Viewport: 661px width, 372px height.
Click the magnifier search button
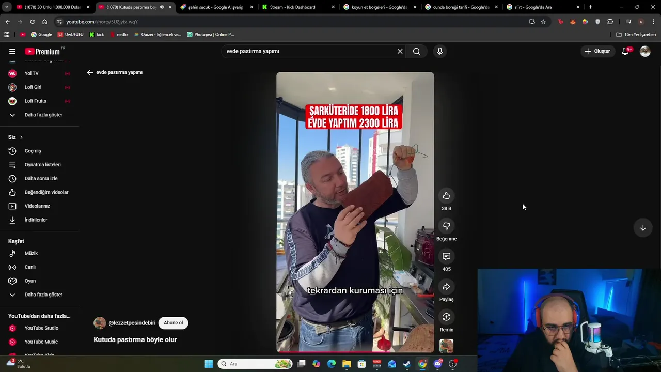[x=416, y=51]
